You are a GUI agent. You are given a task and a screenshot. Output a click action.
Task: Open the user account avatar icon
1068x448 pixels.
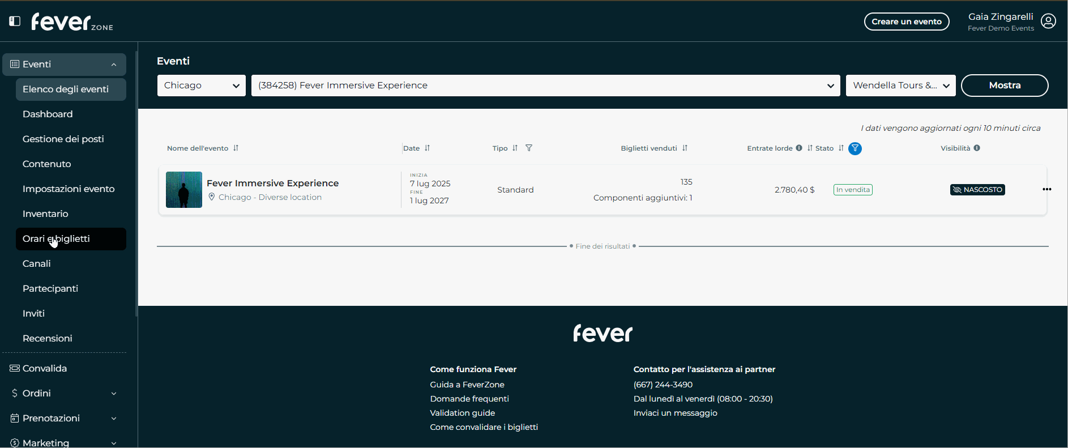(1048, 22)
